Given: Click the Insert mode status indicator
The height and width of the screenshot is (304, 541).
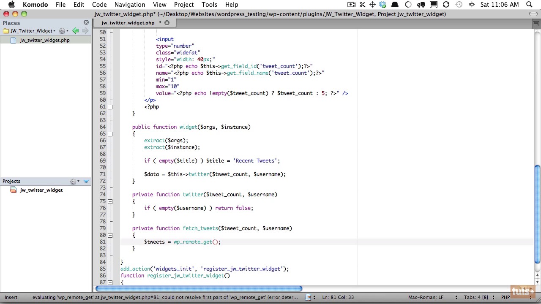Looking at the screenshot, I should coord(11,297).
